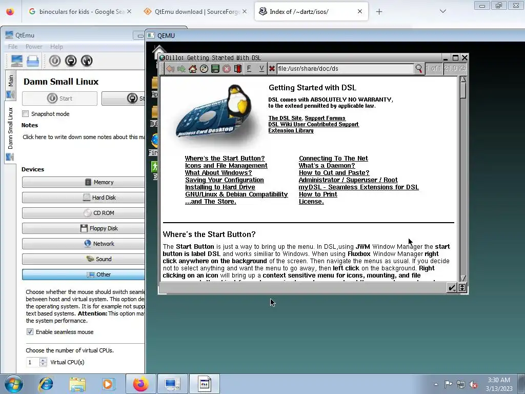Expand the Floppy Disk device section
Viewport: 525px width, 394px height.
[x=84, y=228]
